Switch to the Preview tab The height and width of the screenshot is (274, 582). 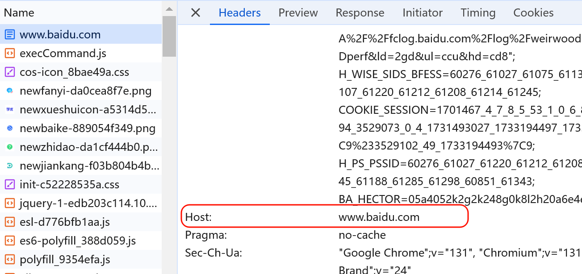tap(298, 13)
